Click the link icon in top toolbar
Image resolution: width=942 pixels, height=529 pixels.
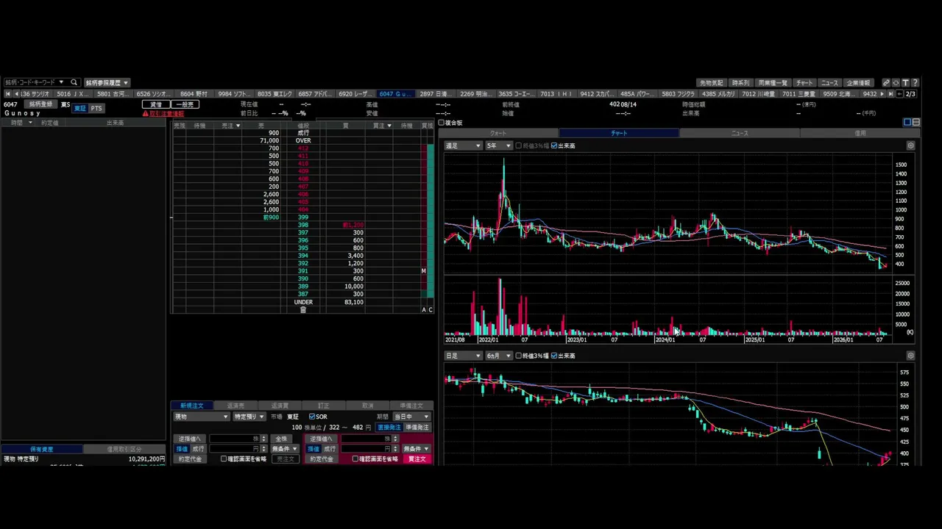(x=886, y=82)
